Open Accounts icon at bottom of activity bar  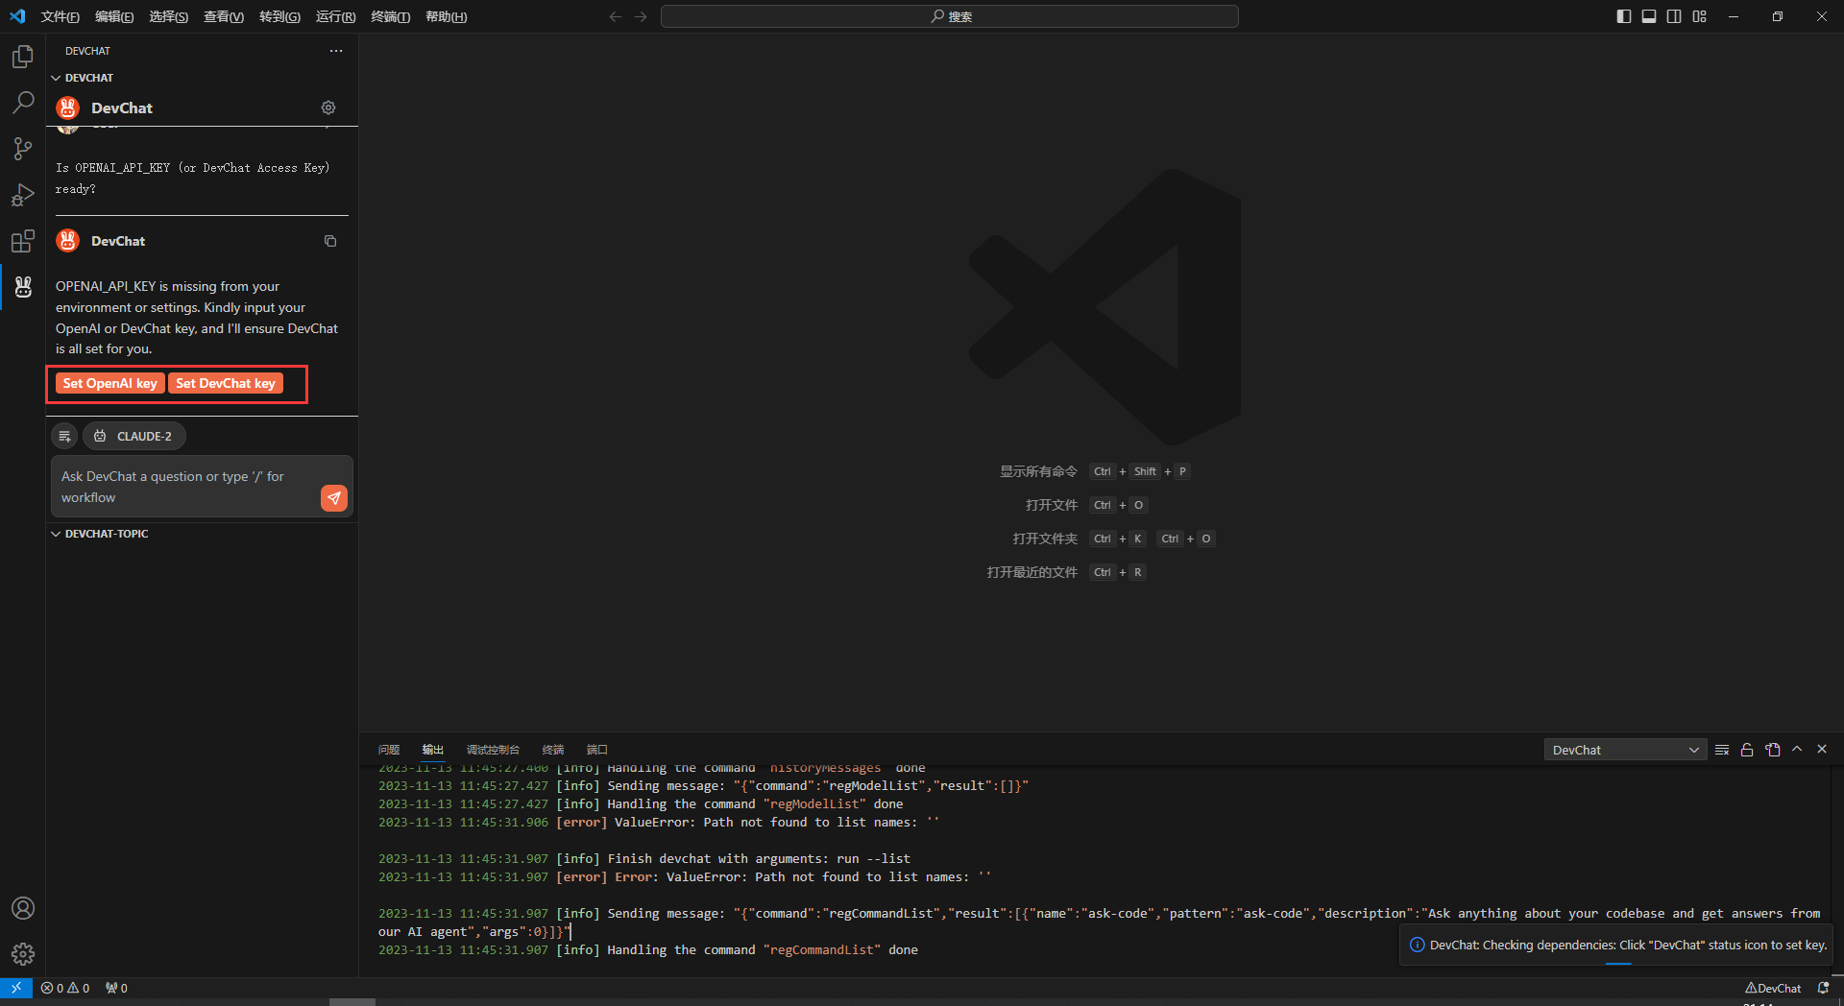point(23,908)
